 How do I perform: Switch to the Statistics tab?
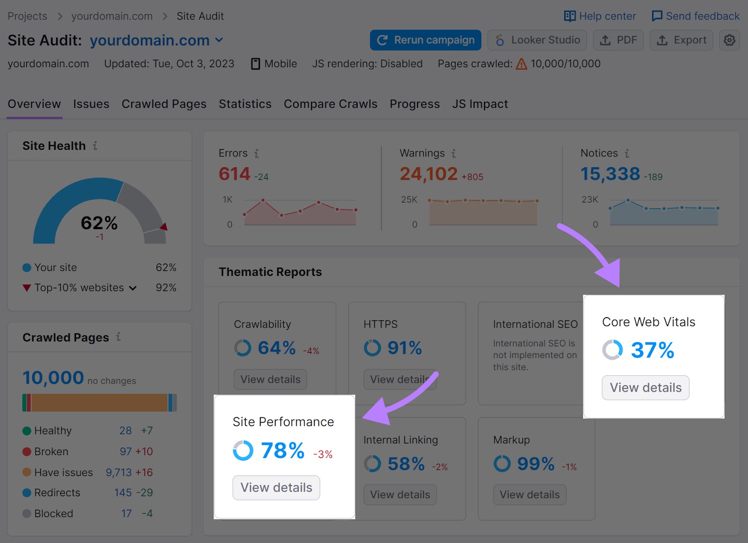(245, 104)
